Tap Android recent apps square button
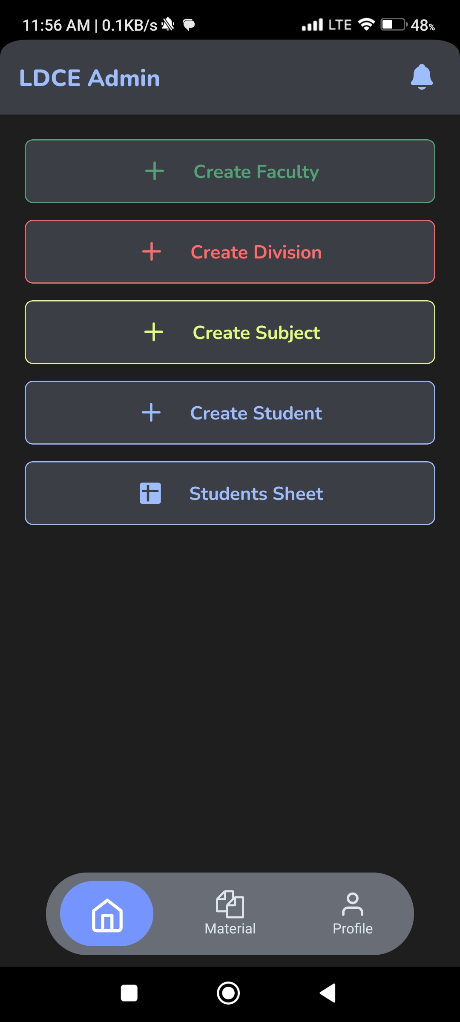 (129, 993)
